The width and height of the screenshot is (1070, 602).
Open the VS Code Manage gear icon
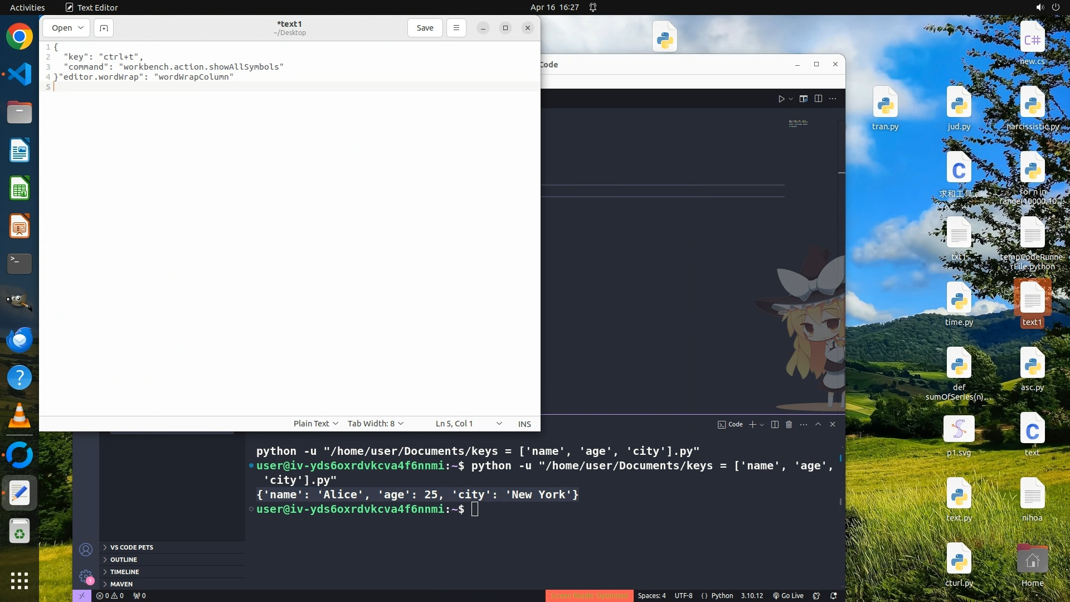coord(86,576)
